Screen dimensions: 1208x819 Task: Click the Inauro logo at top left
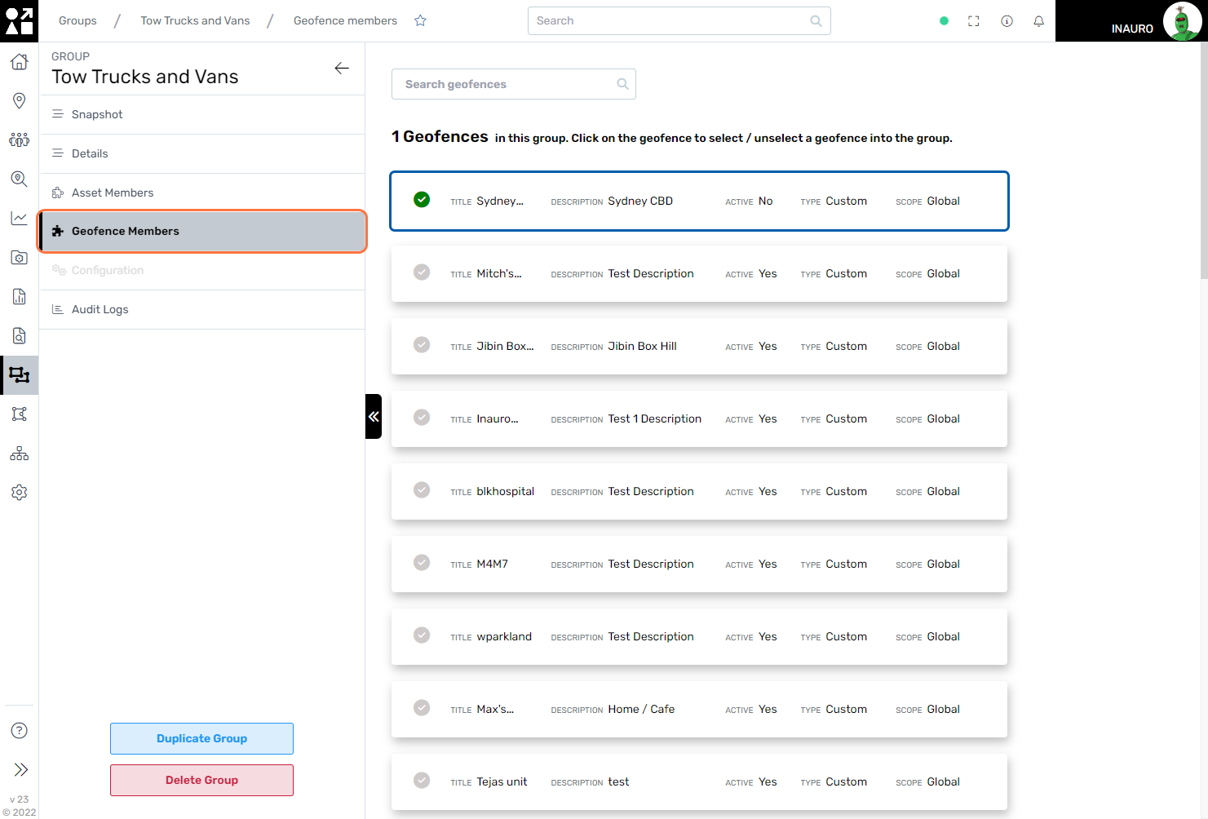tap(19, 20)
